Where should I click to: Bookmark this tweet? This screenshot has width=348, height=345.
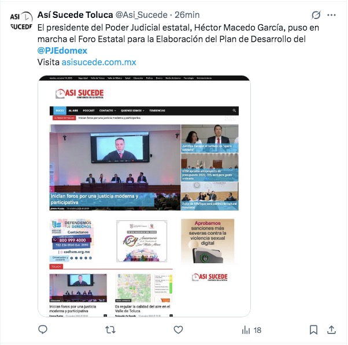click(x=313, y=330)
